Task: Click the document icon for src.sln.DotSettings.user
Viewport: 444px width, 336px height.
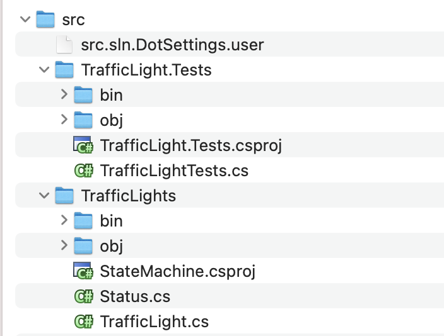Action: pyautogui.click(x=65, y=45)
